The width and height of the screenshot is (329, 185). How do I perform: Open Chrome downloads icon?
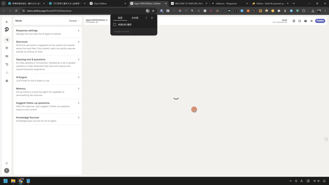point(313,11)
